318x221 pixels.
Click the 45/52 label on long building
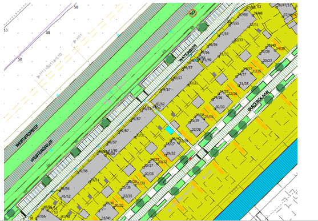pyautogui.click(x=66, y=196)
